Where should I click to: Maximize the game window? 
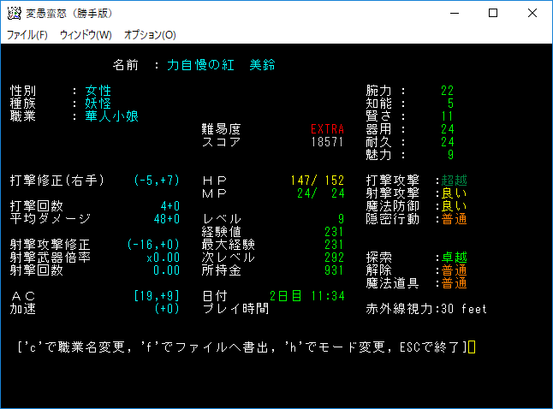pyautogui.click(x=493, y=13)
